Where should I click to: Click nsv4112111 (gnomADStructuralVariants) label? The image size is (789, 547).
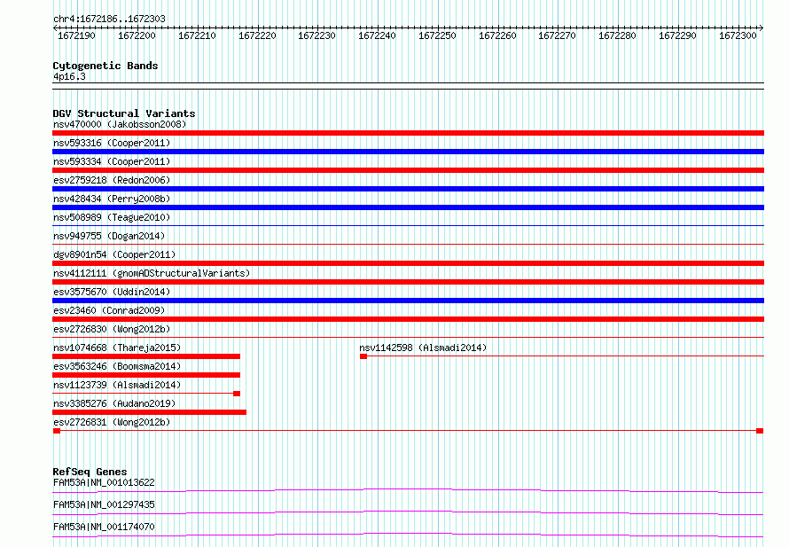pos(152,273)
